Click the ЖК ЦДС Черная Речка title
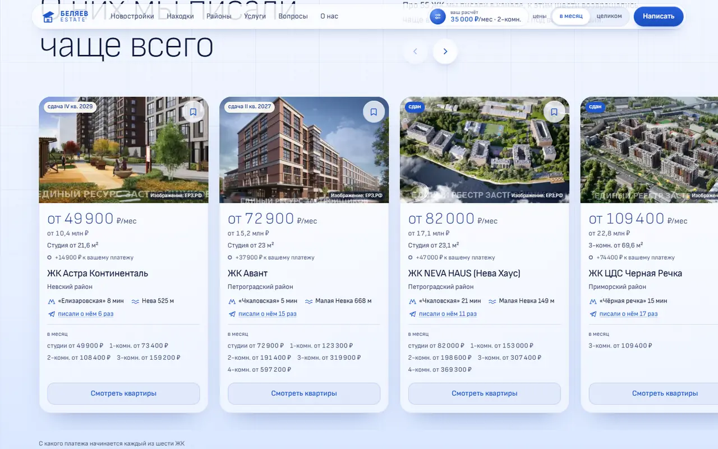Image resolution: width=718 pixels, height=449 pixels. coord(636,273)
